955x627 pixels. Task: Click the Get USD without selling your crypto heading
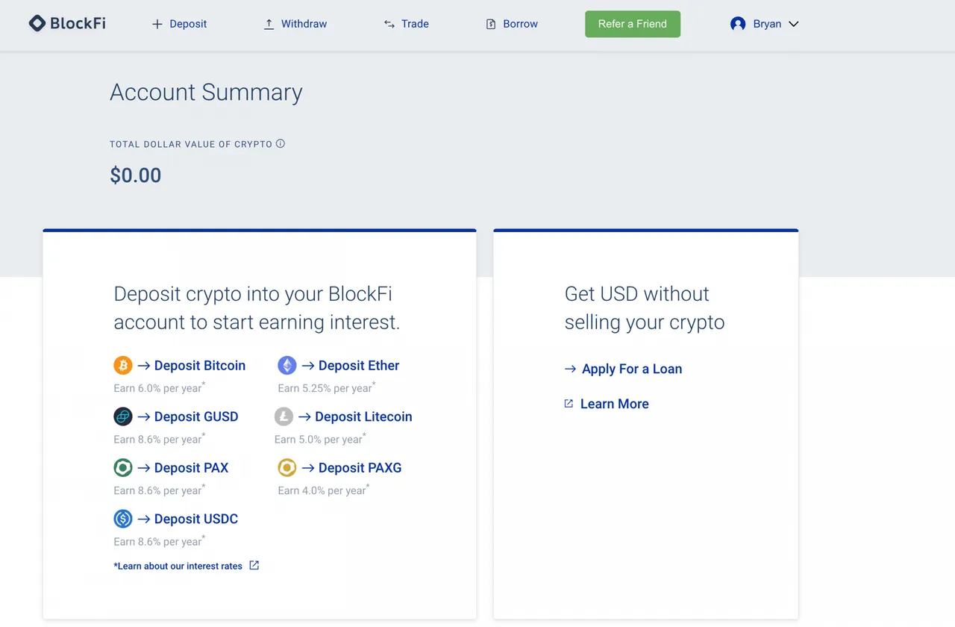[645, 308]
